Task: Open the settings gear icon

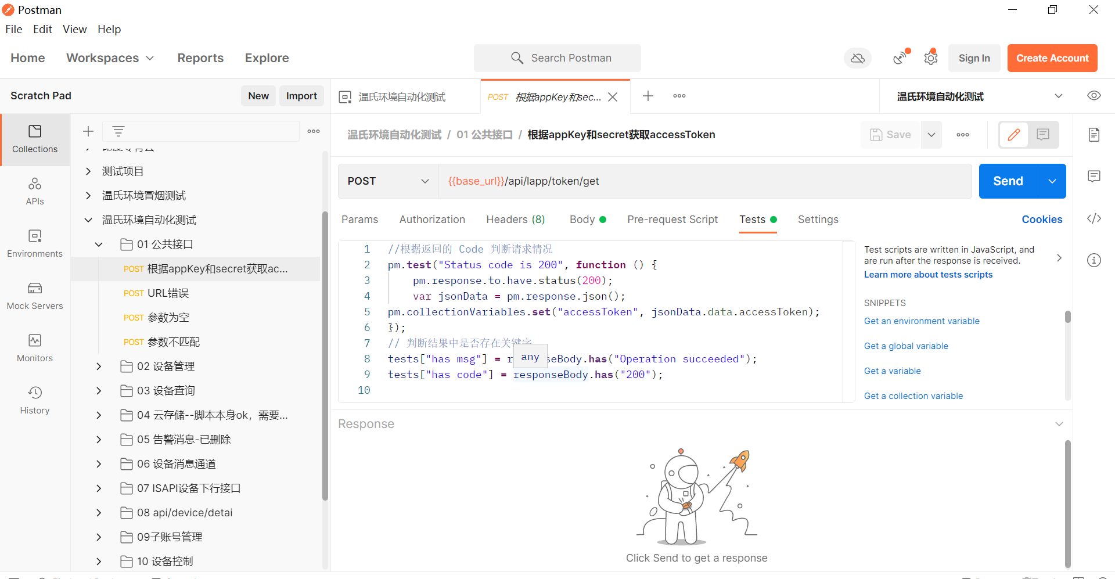Action: pos(931,57)
